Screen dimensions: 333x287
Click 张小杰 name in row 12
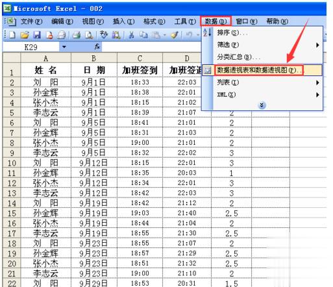[x=46, y=183]
